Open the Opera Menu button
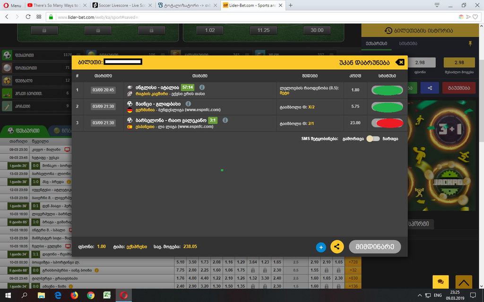 (x=12, y=5)
